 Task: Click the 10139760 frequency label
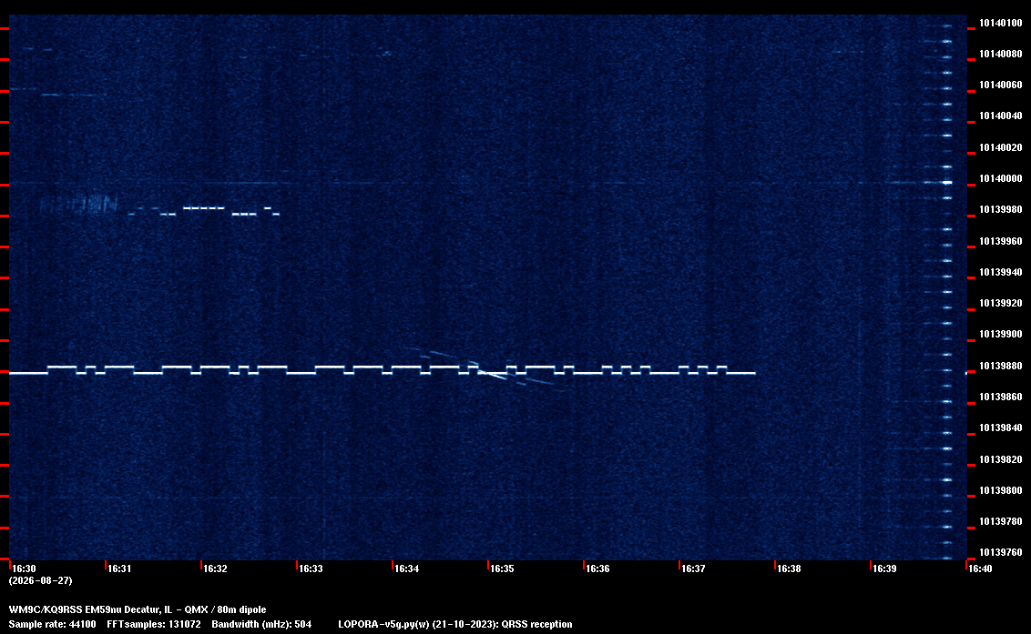1001,552
